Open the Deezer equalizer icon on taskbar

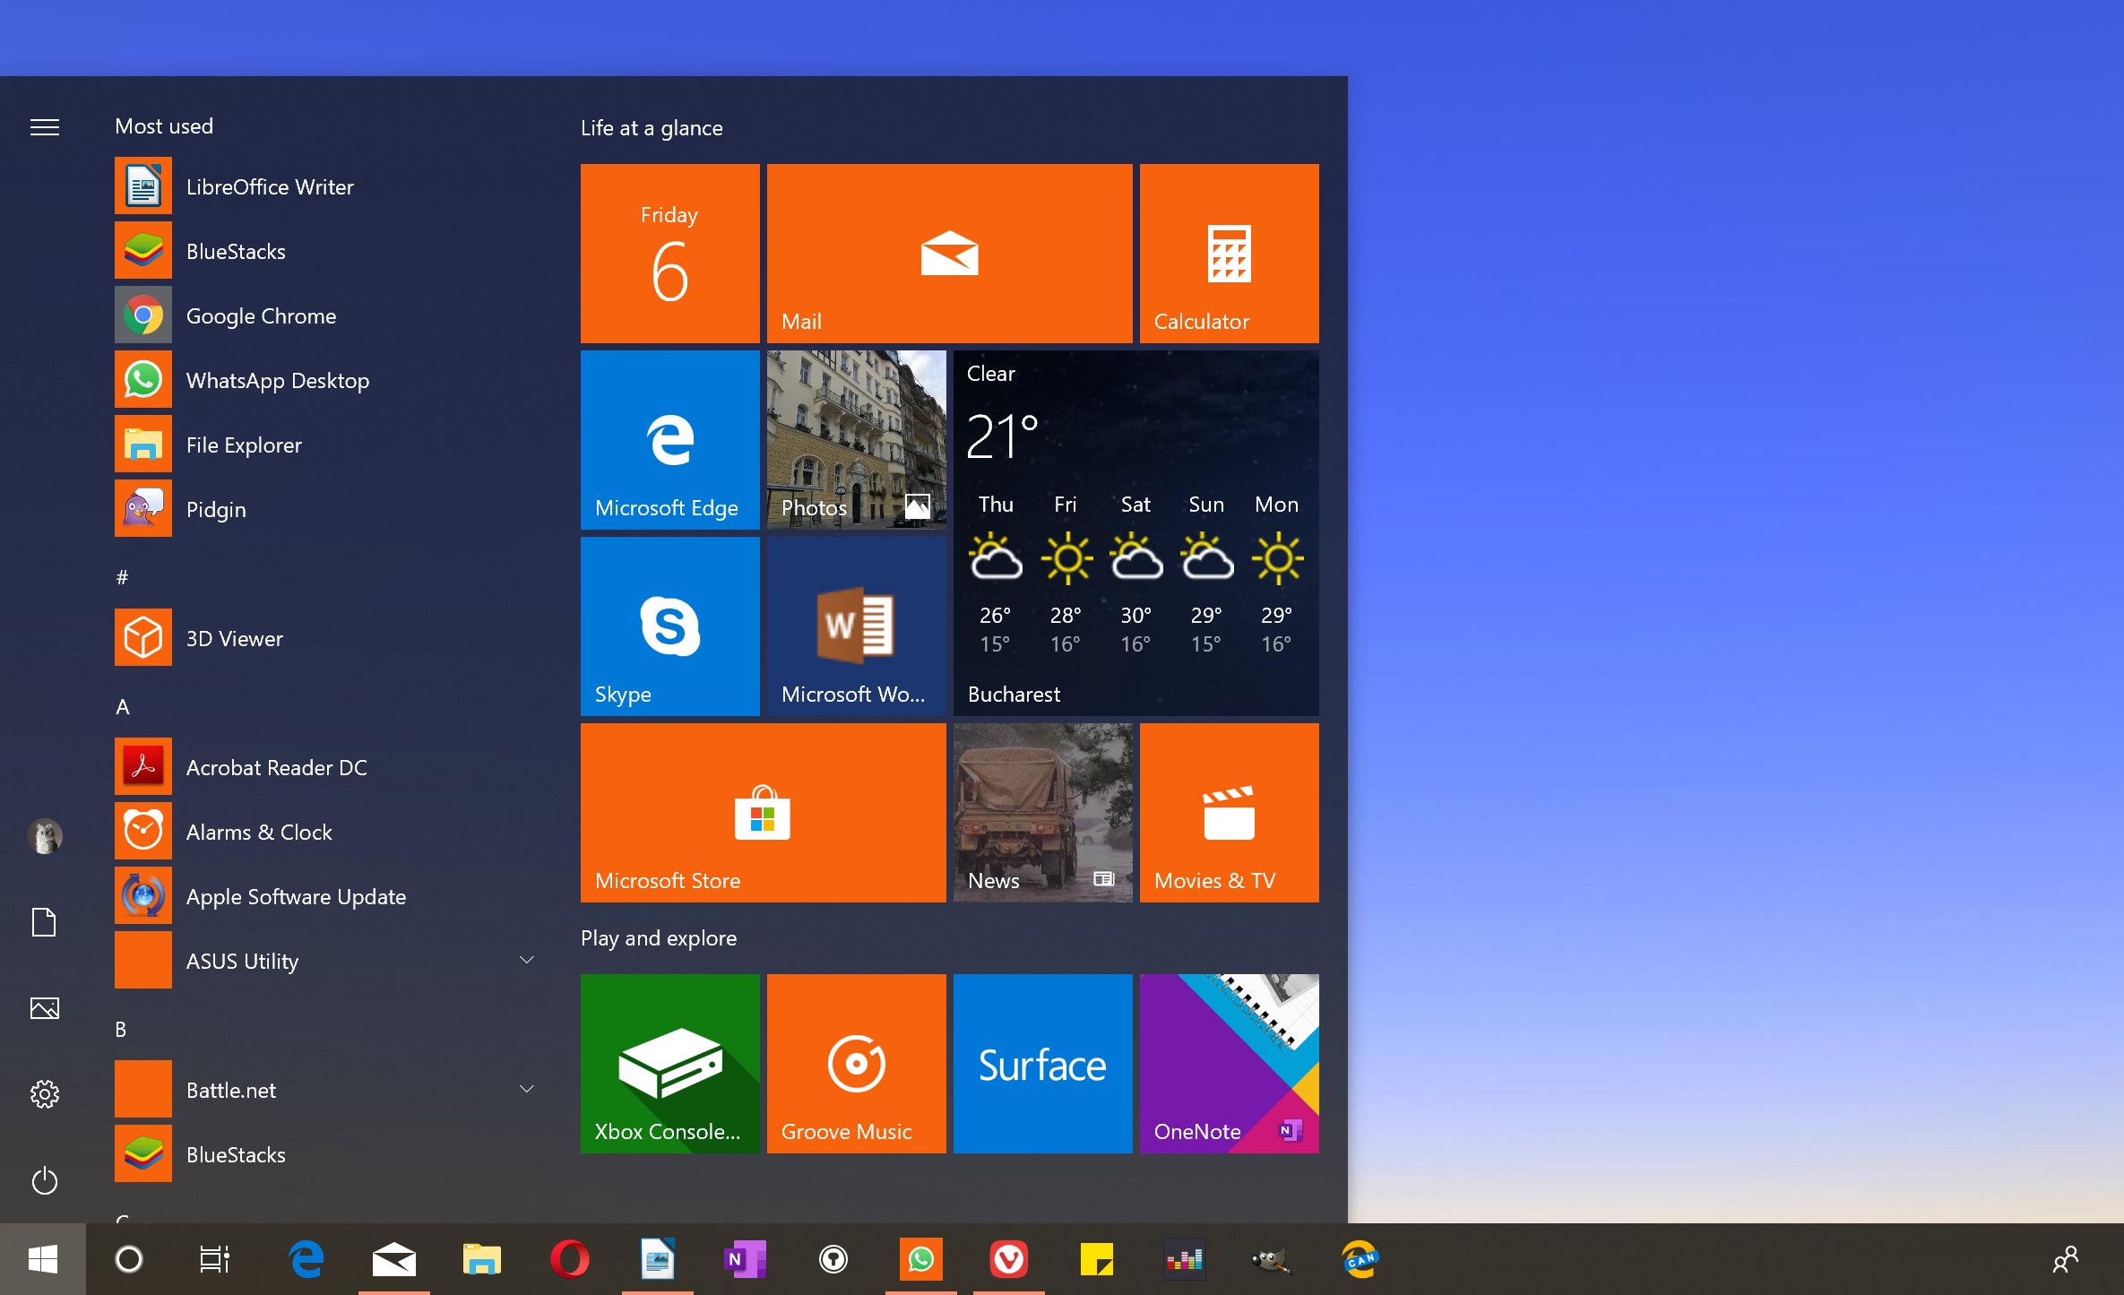tap(1185, 1259)
